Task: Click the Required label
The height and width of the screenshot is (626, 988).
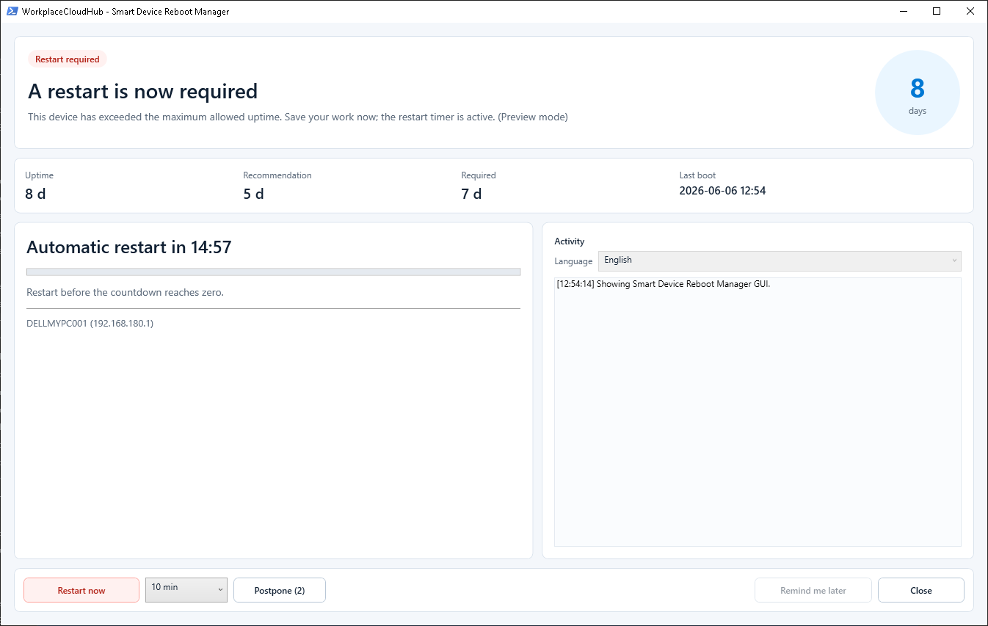Action: click(x=479, y=175)
